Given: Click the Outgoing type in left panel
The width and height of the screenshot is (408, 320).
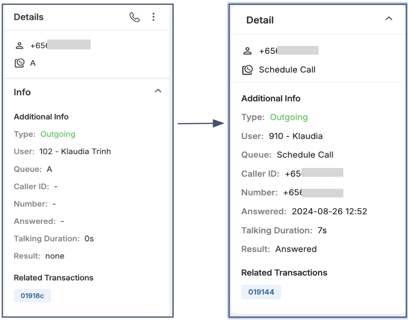Looking at the screenshot, I should point(58,134).
